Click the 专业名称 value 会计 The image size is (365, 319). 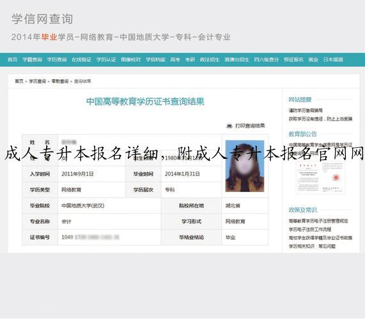[x=66, y=221]
